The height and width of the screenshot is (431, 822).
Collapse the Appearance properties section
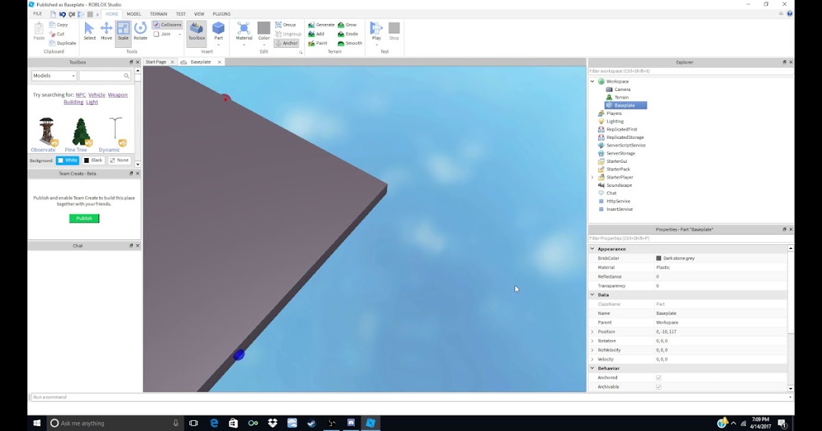593,249
